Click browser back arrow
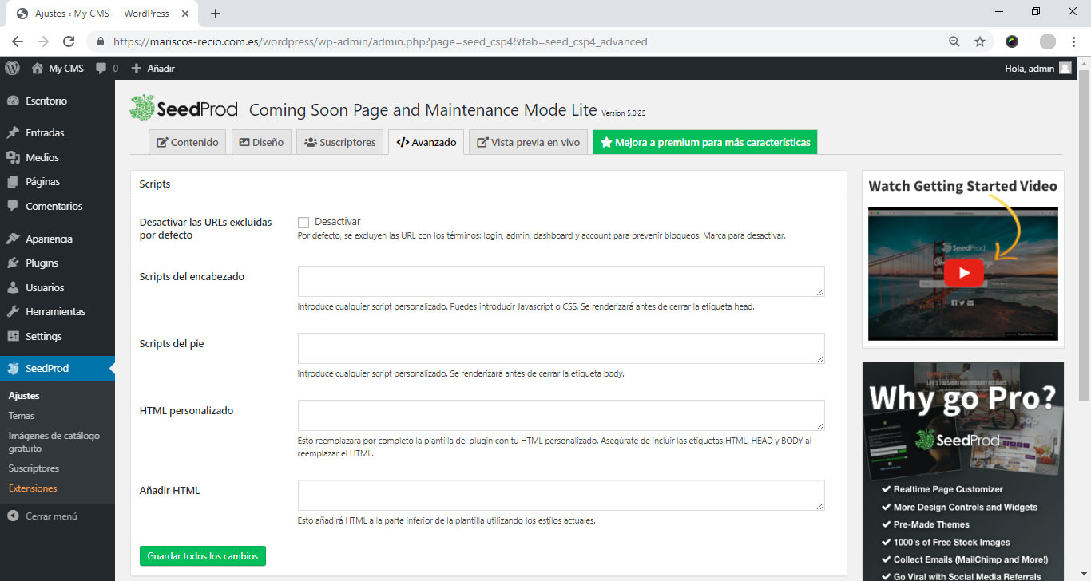This screenshot has width=1091, height=581. 18,41
